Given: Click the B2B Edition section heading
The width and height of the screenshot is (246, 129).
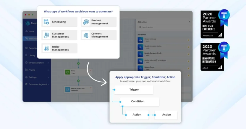Looking at the screenshot, I should coord(142,34).
